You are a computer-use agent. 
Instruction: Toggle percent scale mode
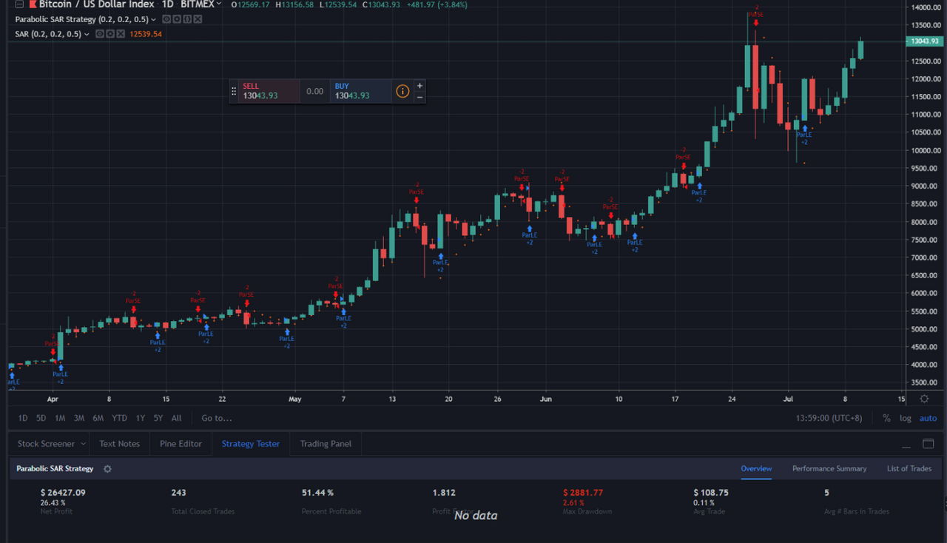pos(886,418)
